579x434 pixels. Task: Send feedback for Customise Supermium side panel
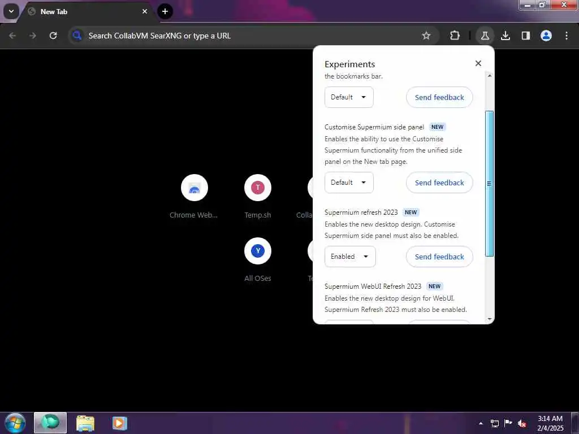pos(439,183)
